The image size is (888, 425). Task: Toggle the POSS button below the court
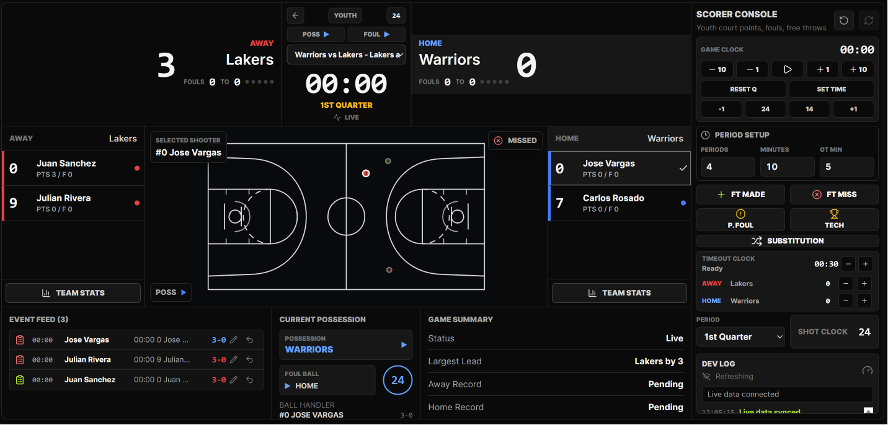coord(171,292)
